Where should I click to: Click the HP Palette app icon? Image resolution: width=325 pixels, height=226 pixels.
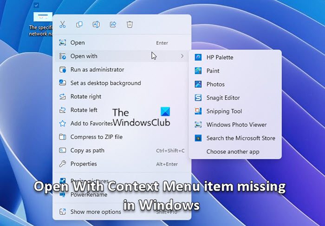pyautogui.click(x=198, y=57)
